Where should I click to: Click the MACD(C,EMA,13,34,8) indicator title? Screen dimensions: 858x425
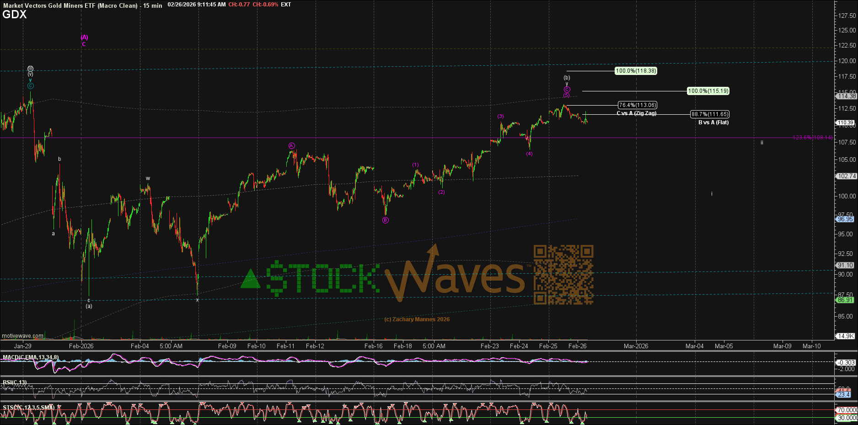coord(31,357)
